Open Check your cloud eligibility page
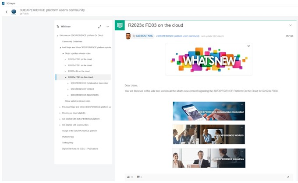This screenshot has height=183, width=298. 74,113
